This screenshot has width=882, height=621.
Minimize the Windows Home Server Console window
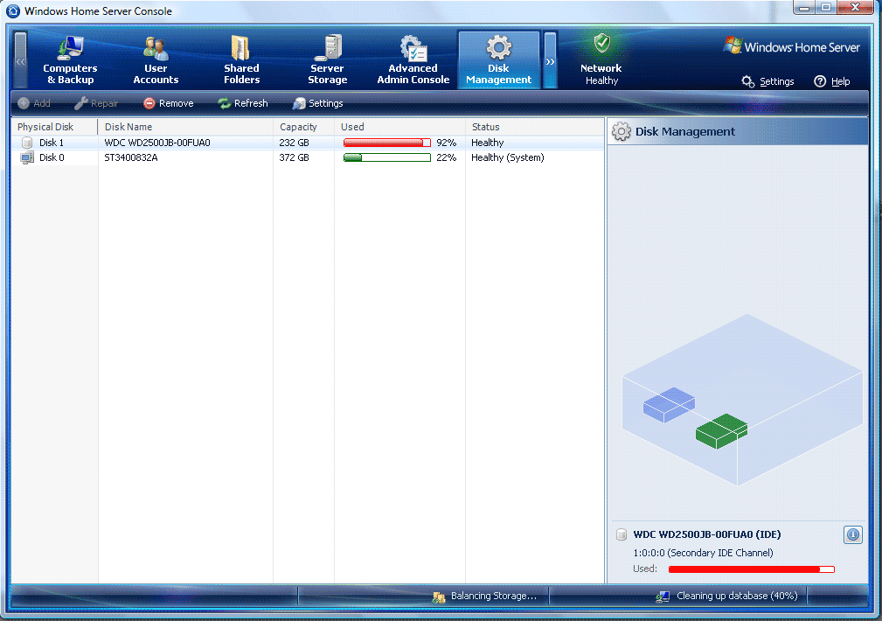pos(805,7)
